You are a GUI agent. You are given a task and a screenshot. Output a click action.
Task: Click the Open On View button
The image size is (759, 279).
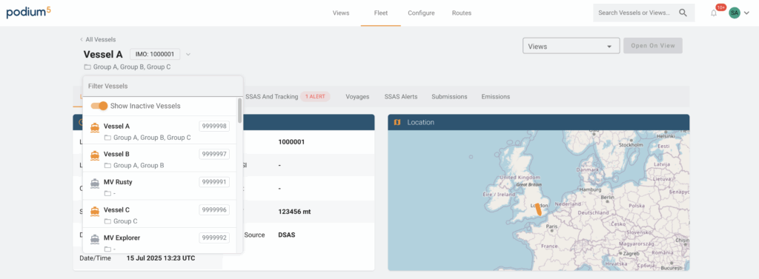click(x=653, y=45)
